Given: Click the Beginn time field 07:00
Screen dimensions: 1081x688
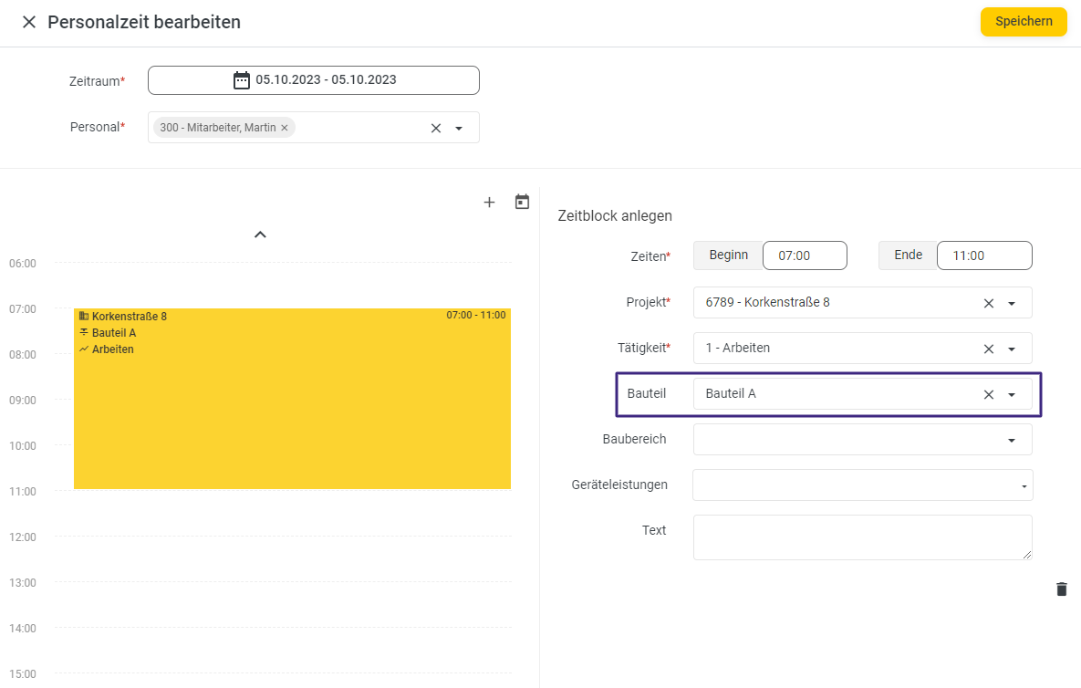Looking at the screenshot, I should pos(805,255).
